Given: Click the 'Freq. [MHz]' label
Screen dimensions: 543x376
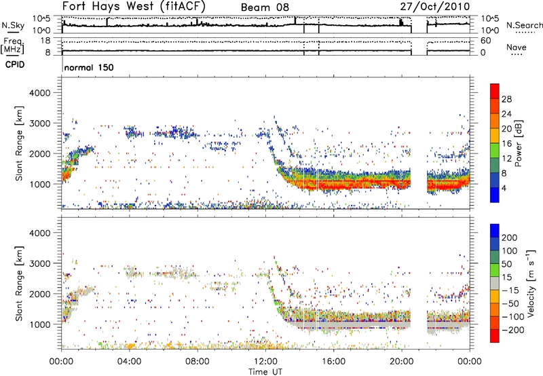Looking at the screenshot, I should coord(12,45).
